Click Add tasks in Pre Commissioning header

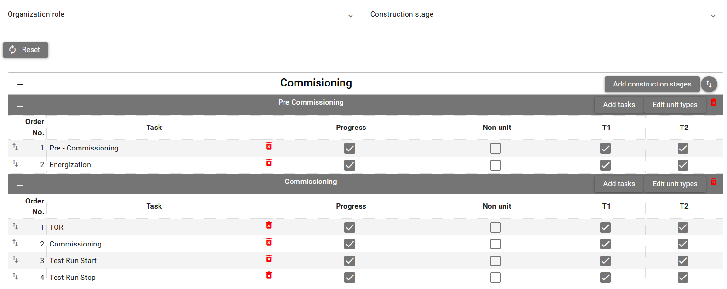619,105
